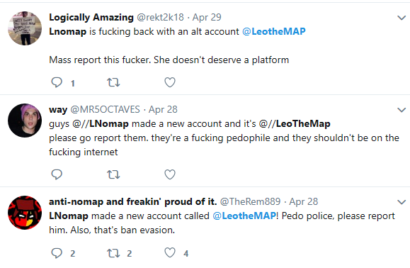Open Logically Amazing profile picture
The image size is (410, 268).
(x=25, y=28)
